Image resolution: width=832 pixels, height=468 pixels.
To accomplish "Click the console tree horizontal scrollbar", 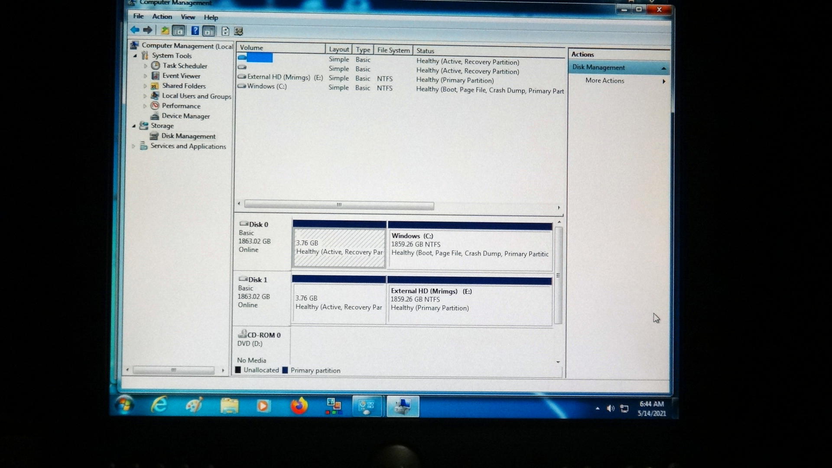I will coord(173,370).
